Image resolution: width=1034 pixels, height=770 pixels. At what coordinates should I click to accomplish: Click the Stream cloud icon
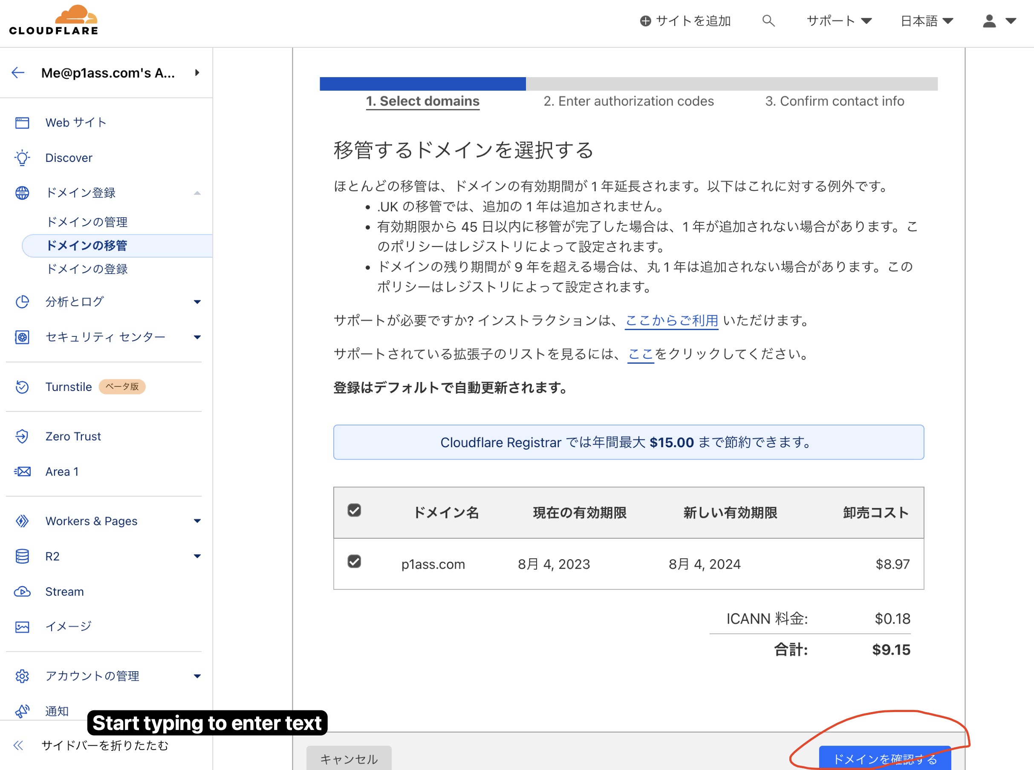point(22,592)
